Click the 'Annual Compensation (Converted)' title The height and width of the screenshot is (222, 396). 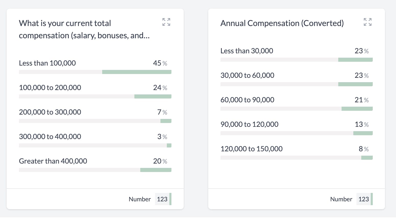282,23
